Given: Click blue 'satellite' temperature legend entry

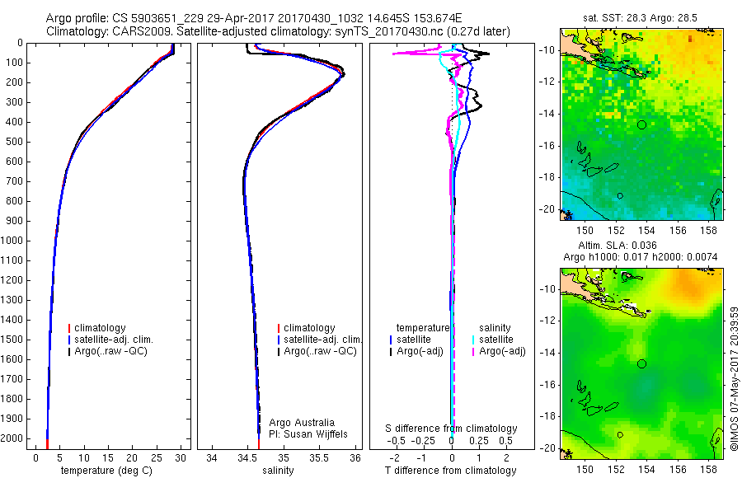Looking at the screenshot, I should tap(414, 340).
